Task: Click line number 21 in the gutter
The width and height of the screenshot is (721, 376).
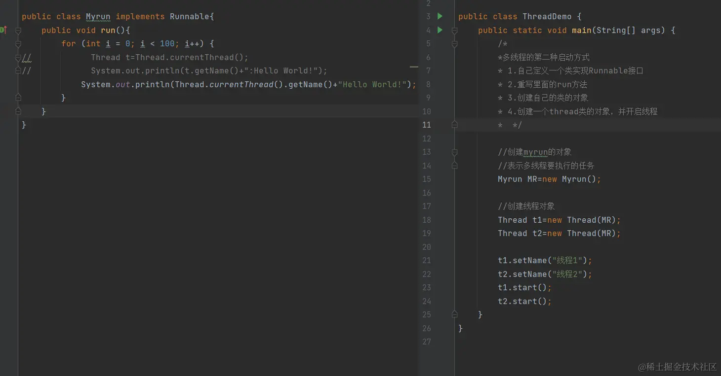Action: [427, 260]
